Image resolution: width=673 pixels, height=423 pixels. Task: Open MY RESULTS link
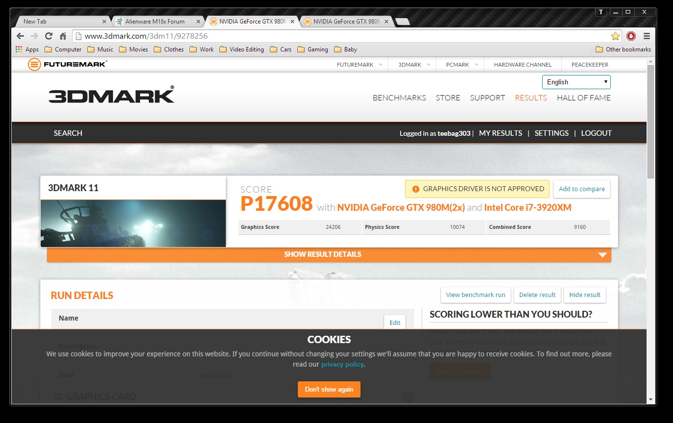tap(501, 133)
